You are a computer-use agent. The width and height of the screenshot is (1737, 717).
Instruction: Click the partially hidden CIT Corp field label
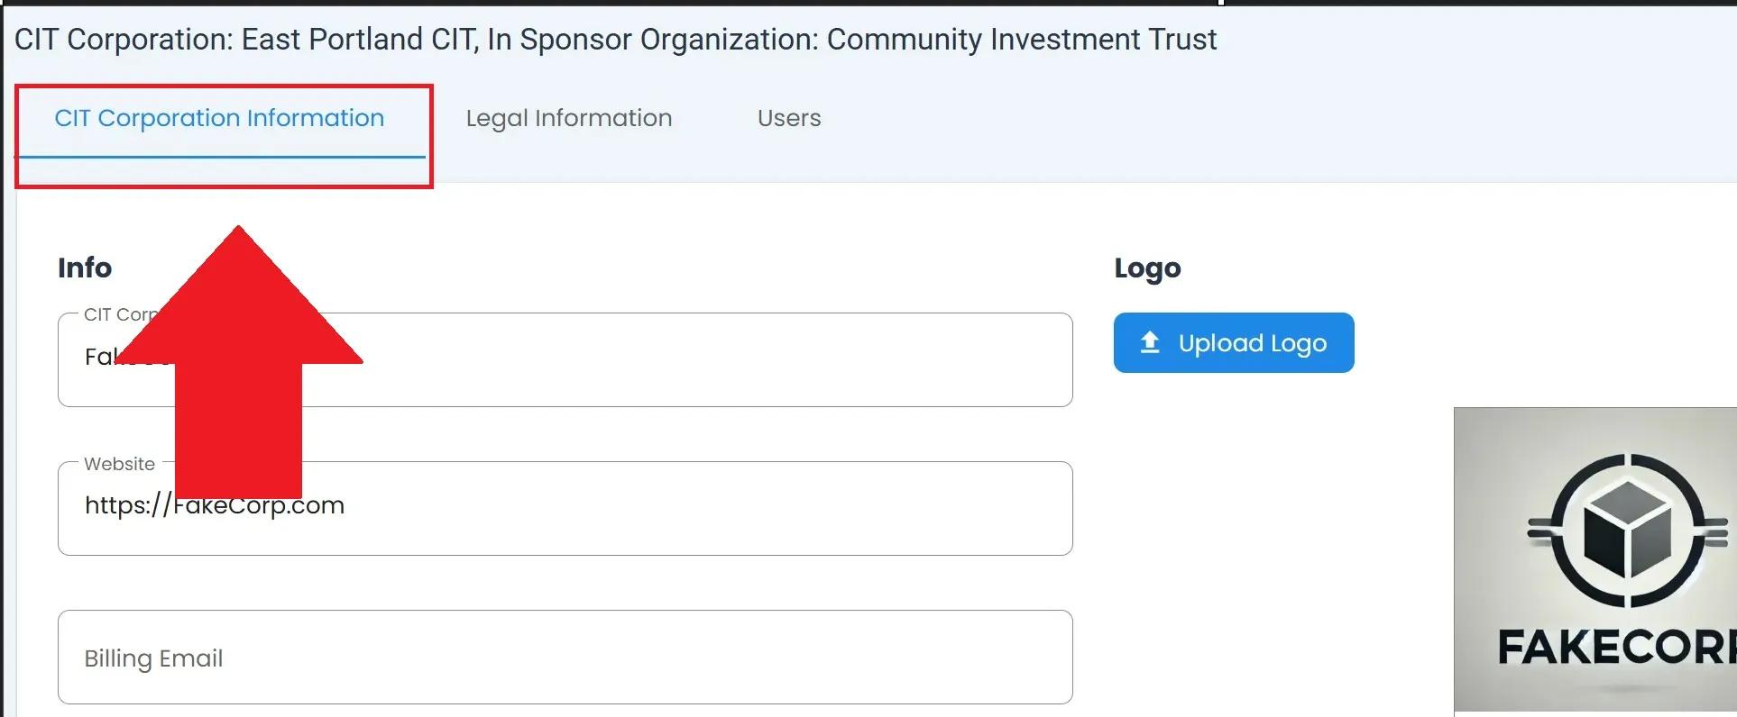tap(119, 315)
